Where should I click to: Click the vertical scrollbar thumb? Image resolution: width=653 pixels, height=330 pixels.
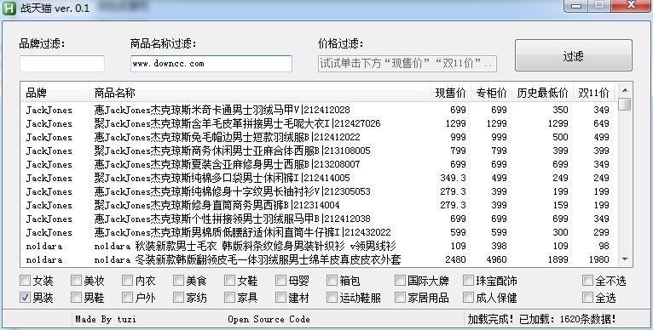click(625, 104)
